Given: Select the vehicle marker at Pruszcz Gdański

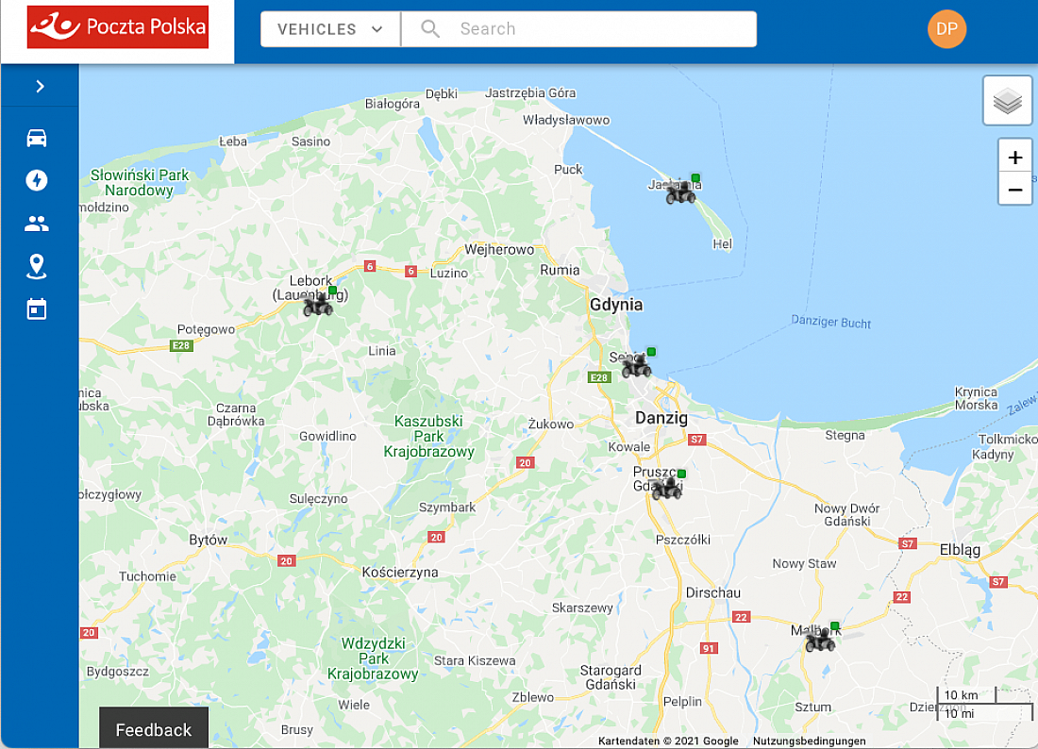Looking at the screenshot, I should click(667, 488).
